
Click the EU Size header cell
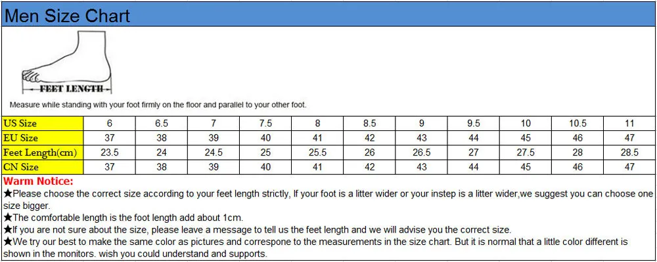[x=43, y=138]
